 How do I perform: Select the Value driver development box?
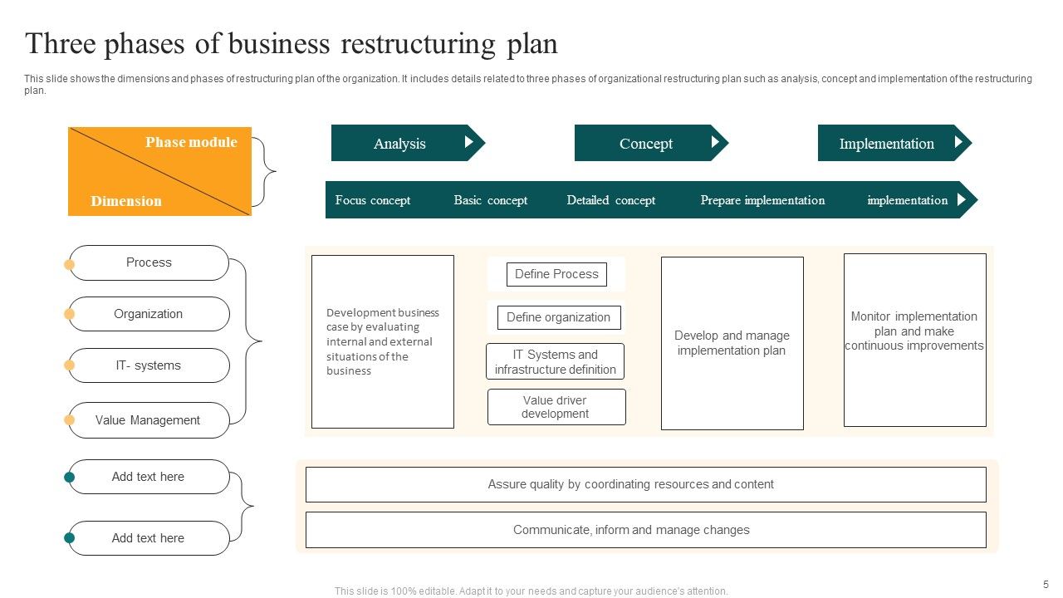pos(556,406)
